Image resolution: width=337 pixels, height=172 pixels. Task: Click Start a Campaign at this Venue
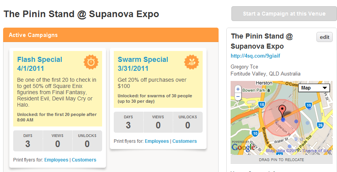pyautogui.click(x=284, y=14)
